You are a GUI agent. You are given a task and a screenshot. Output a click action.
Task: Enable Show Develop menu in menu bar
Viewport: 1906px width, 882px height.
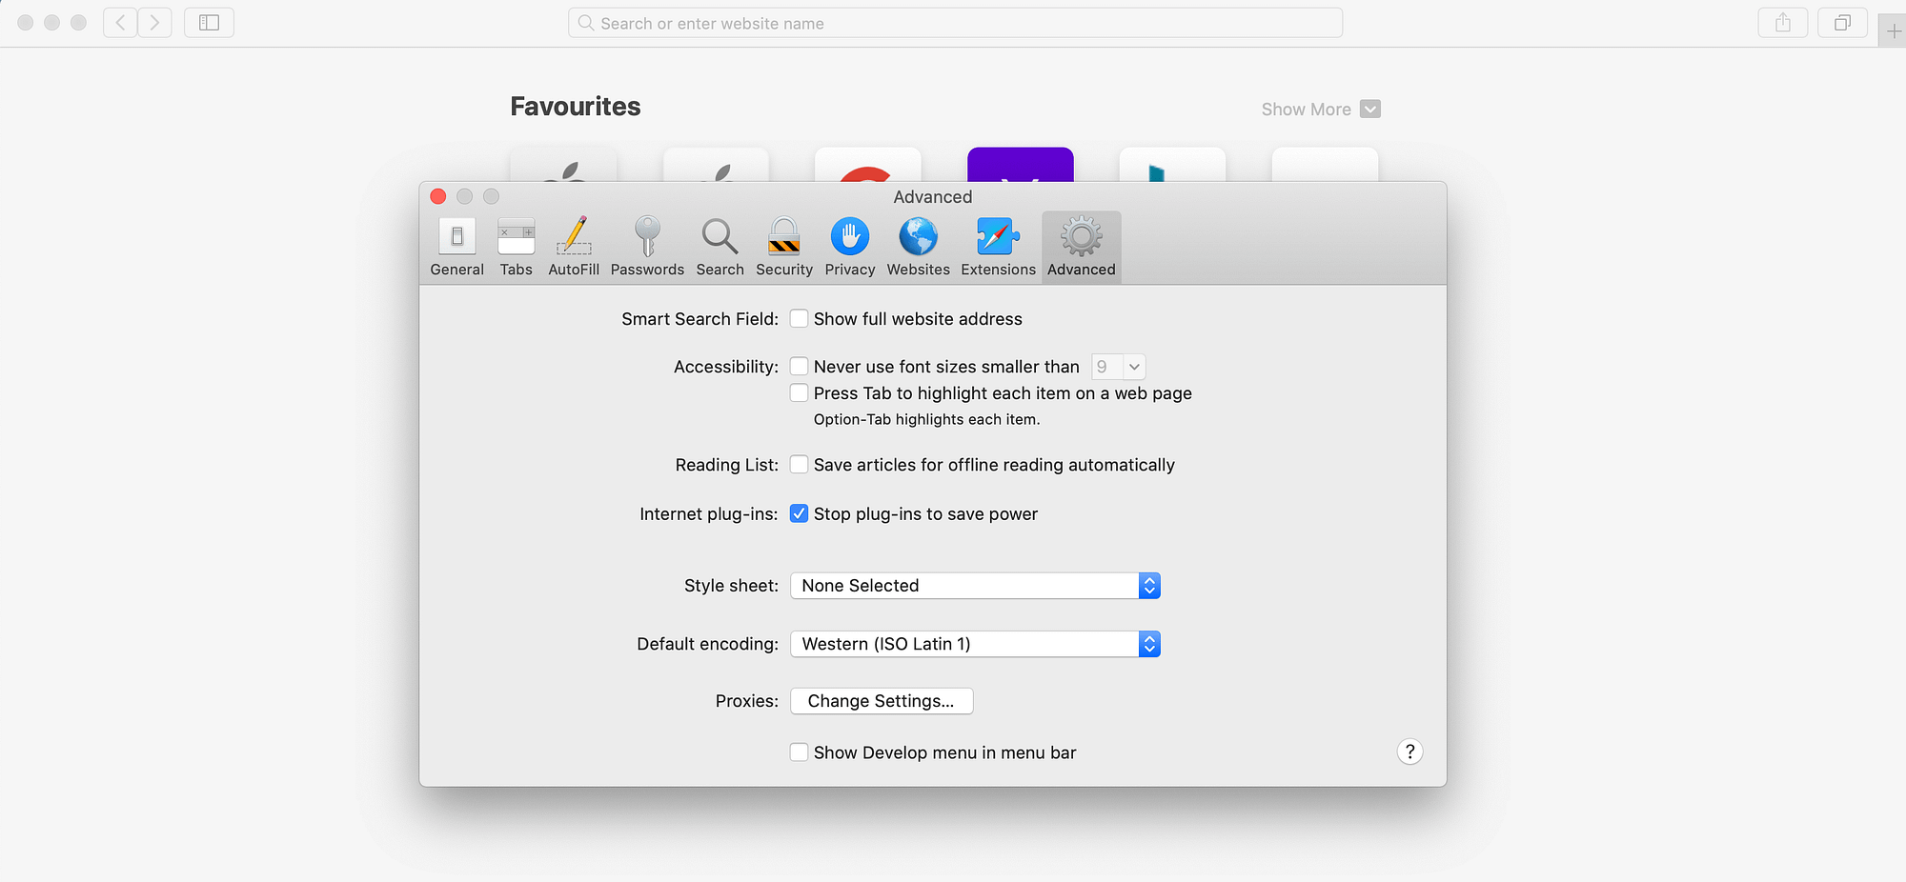click(x=799, y=752)
